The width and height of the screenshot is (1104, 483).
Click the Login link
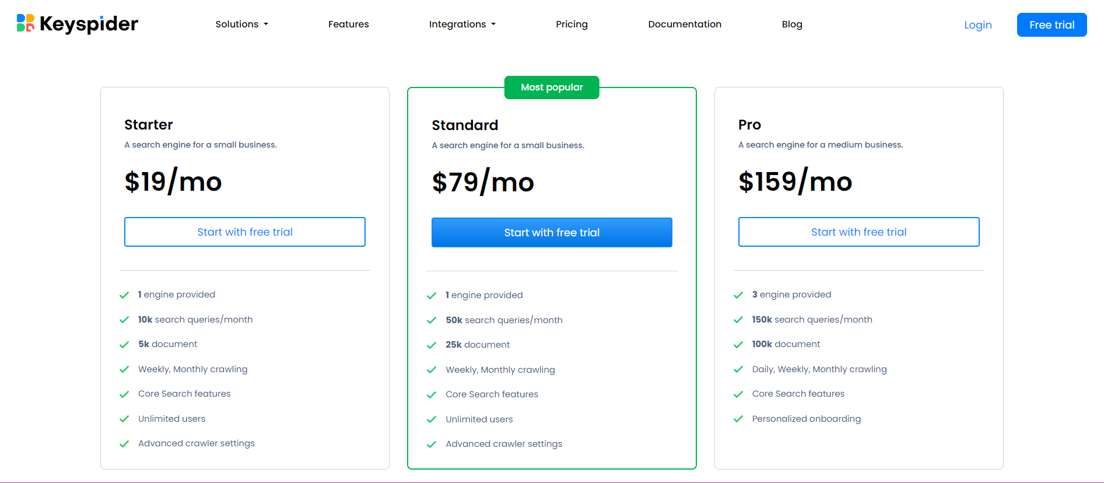[977, 25]
